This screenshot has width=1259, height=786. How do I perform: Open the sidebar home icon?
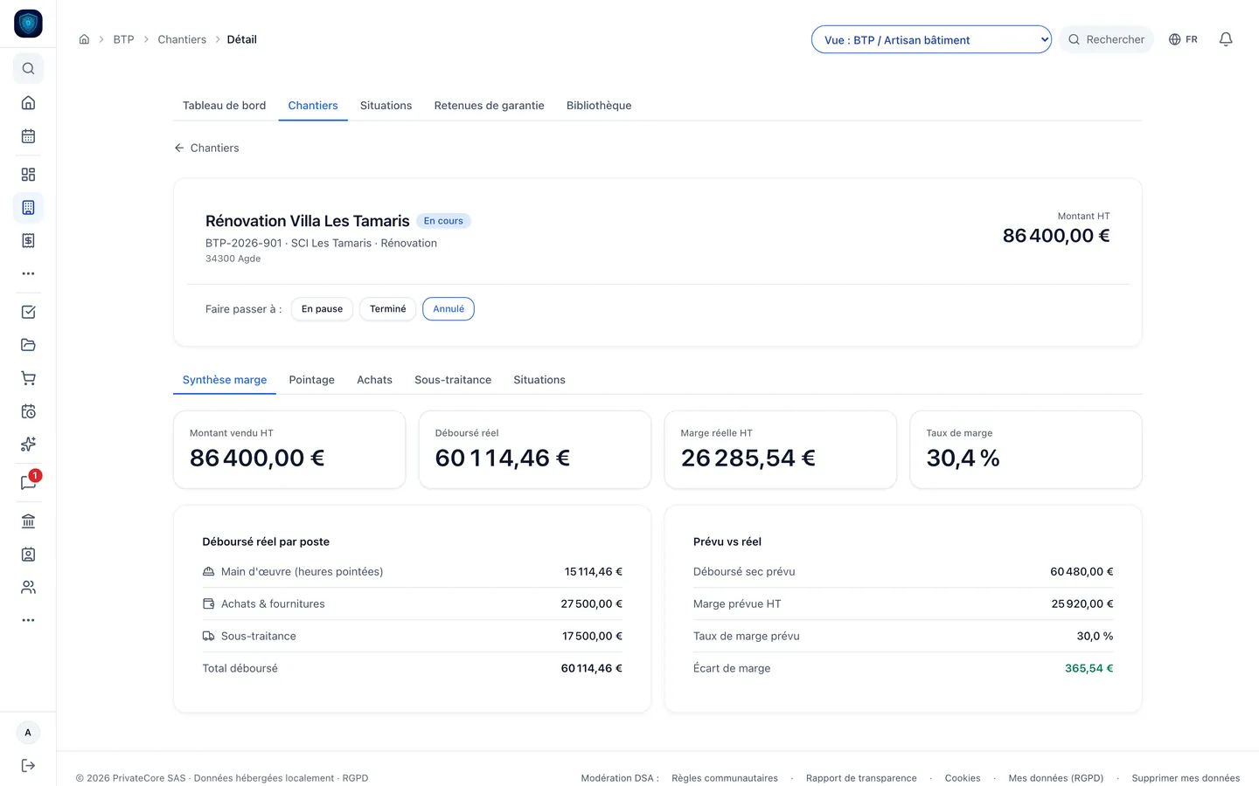tap(28, 103)
